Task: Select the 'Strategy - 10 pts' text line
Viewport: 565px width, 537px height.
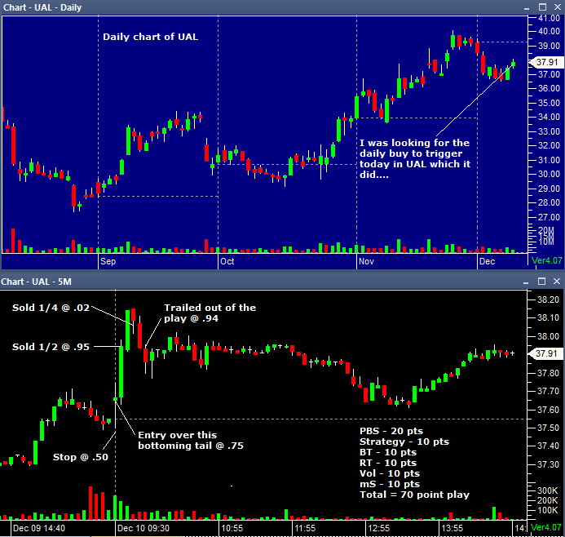Action: (x=404, y=442)
